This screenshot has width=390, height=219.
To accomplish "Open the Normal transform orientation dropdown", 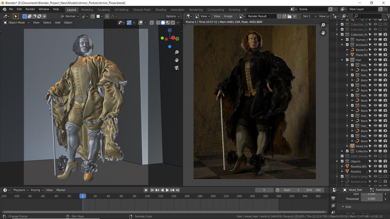I will (70, 16).
